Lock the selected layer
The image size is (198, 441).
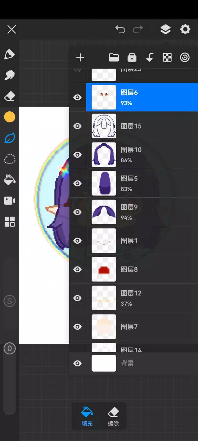(x=132, y=57)
